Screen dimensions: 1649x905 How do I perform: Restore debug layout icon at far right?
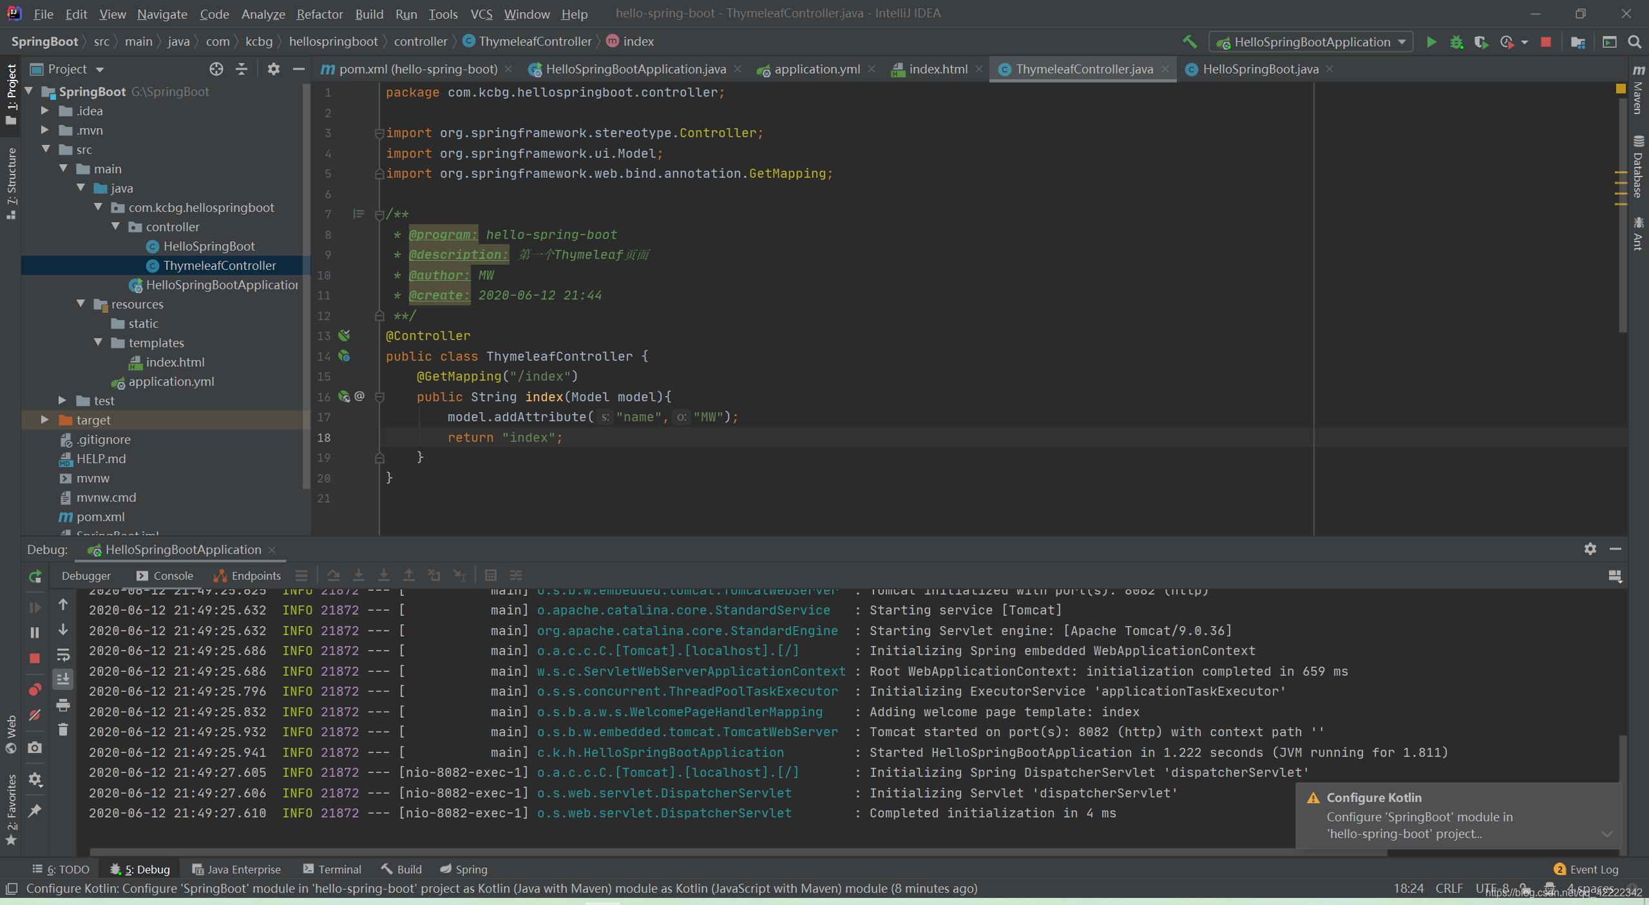(x=1615, y=576)
